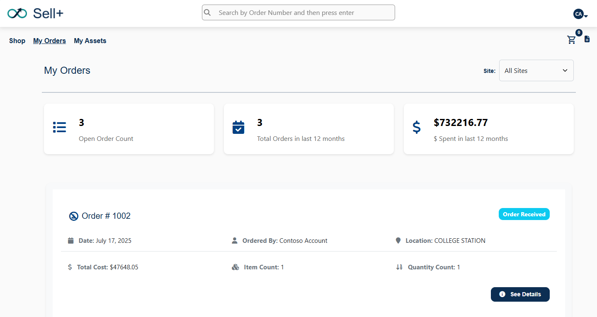The width and height of the screenshot is (597, 317).
Task: Click the Order # 1002 heading
Action: click(x=106, y=216)
